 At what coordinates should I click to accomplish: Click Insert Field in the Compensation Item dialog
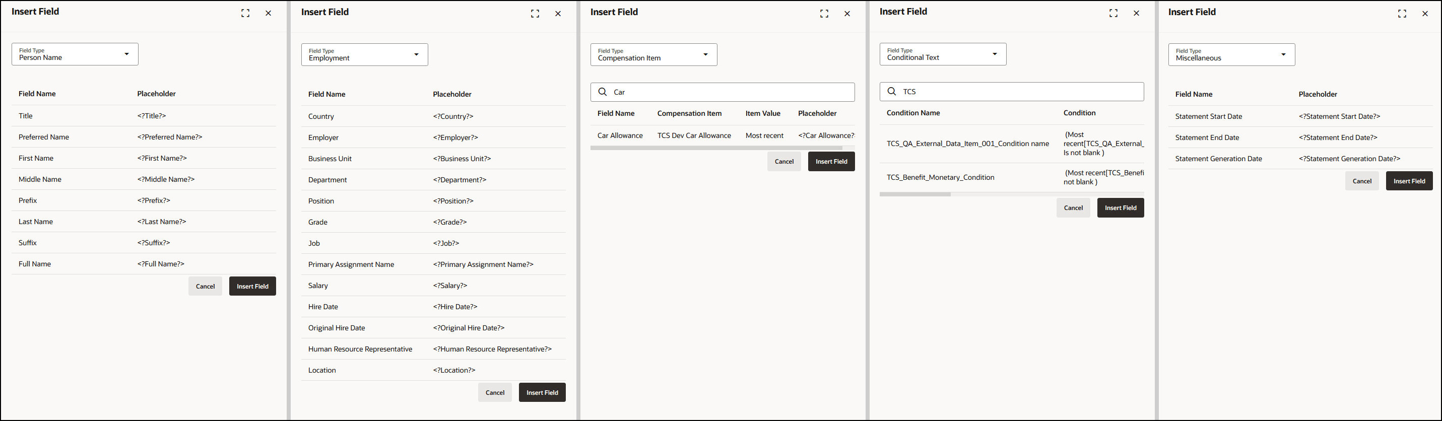pos(831,161)
